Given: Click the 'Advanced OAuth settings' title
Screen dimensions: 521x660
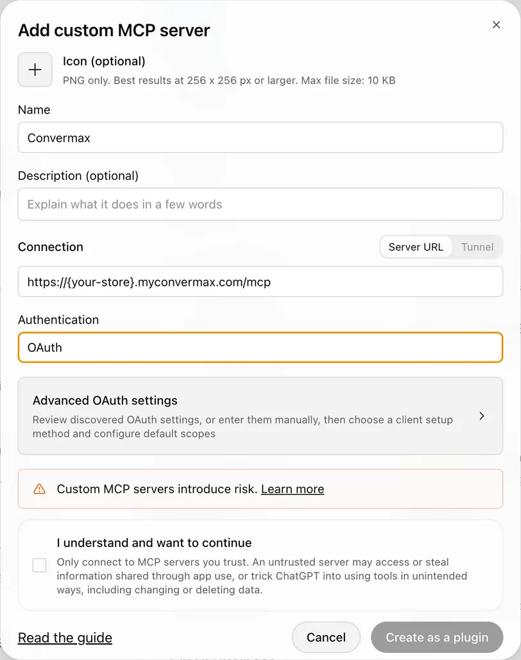Looking at the screenshot, I should pyautogui.click(x=105, y=400).
